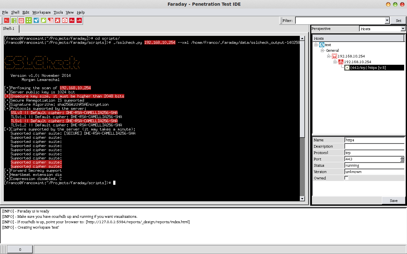407x254 pixels.
Task: Select the General label in the tree
Action: click(332, 50)
